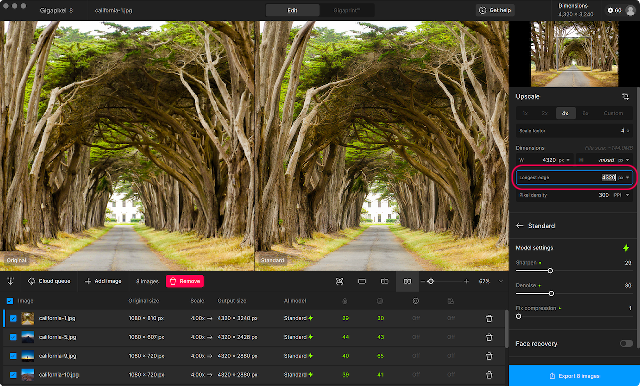Viewport: 640px width, 386px height.
Task: Switch to single view layout icon
Action: [362, 281]
